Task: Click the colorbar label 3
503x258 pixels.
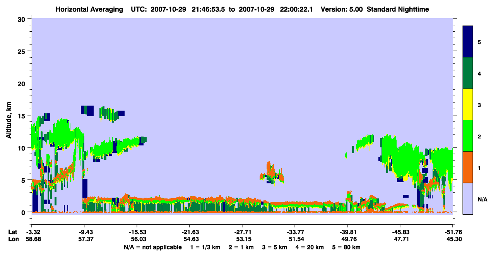Action: pyautogui.click(x=479, y=105)
